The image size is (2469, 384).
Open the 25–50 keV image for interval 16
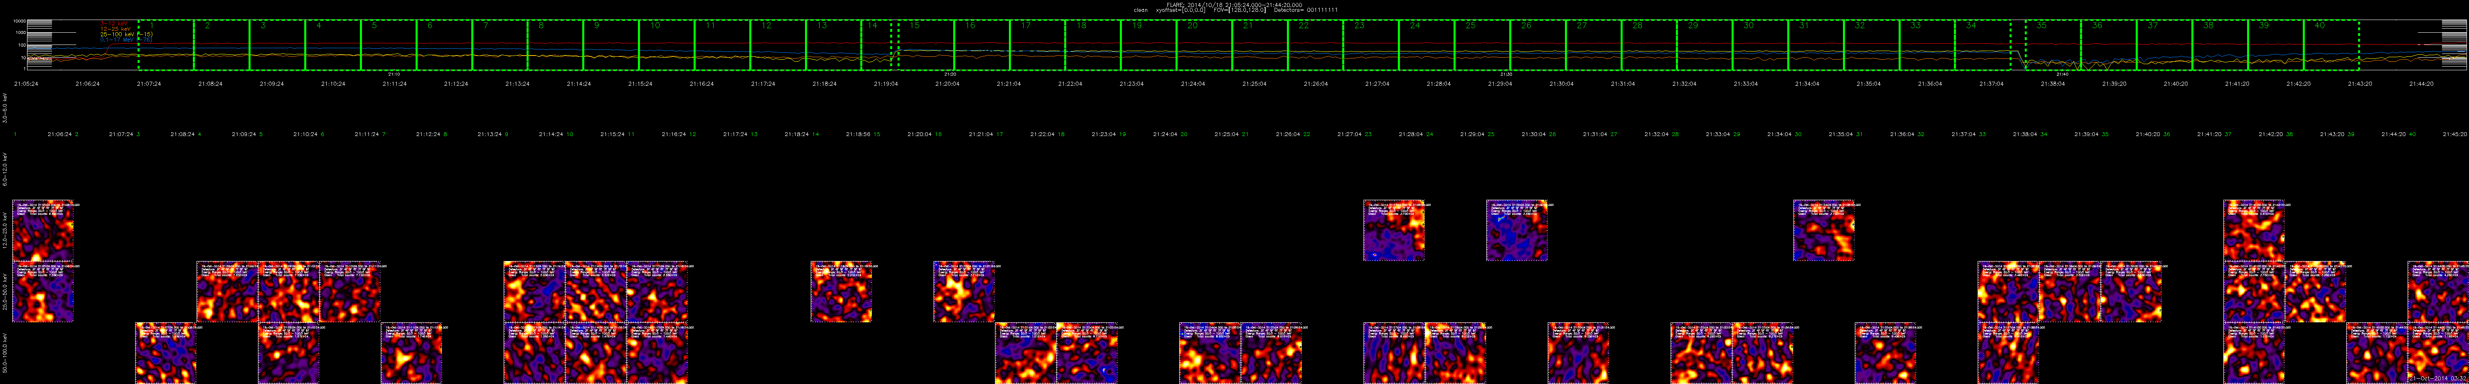point(963,291)
